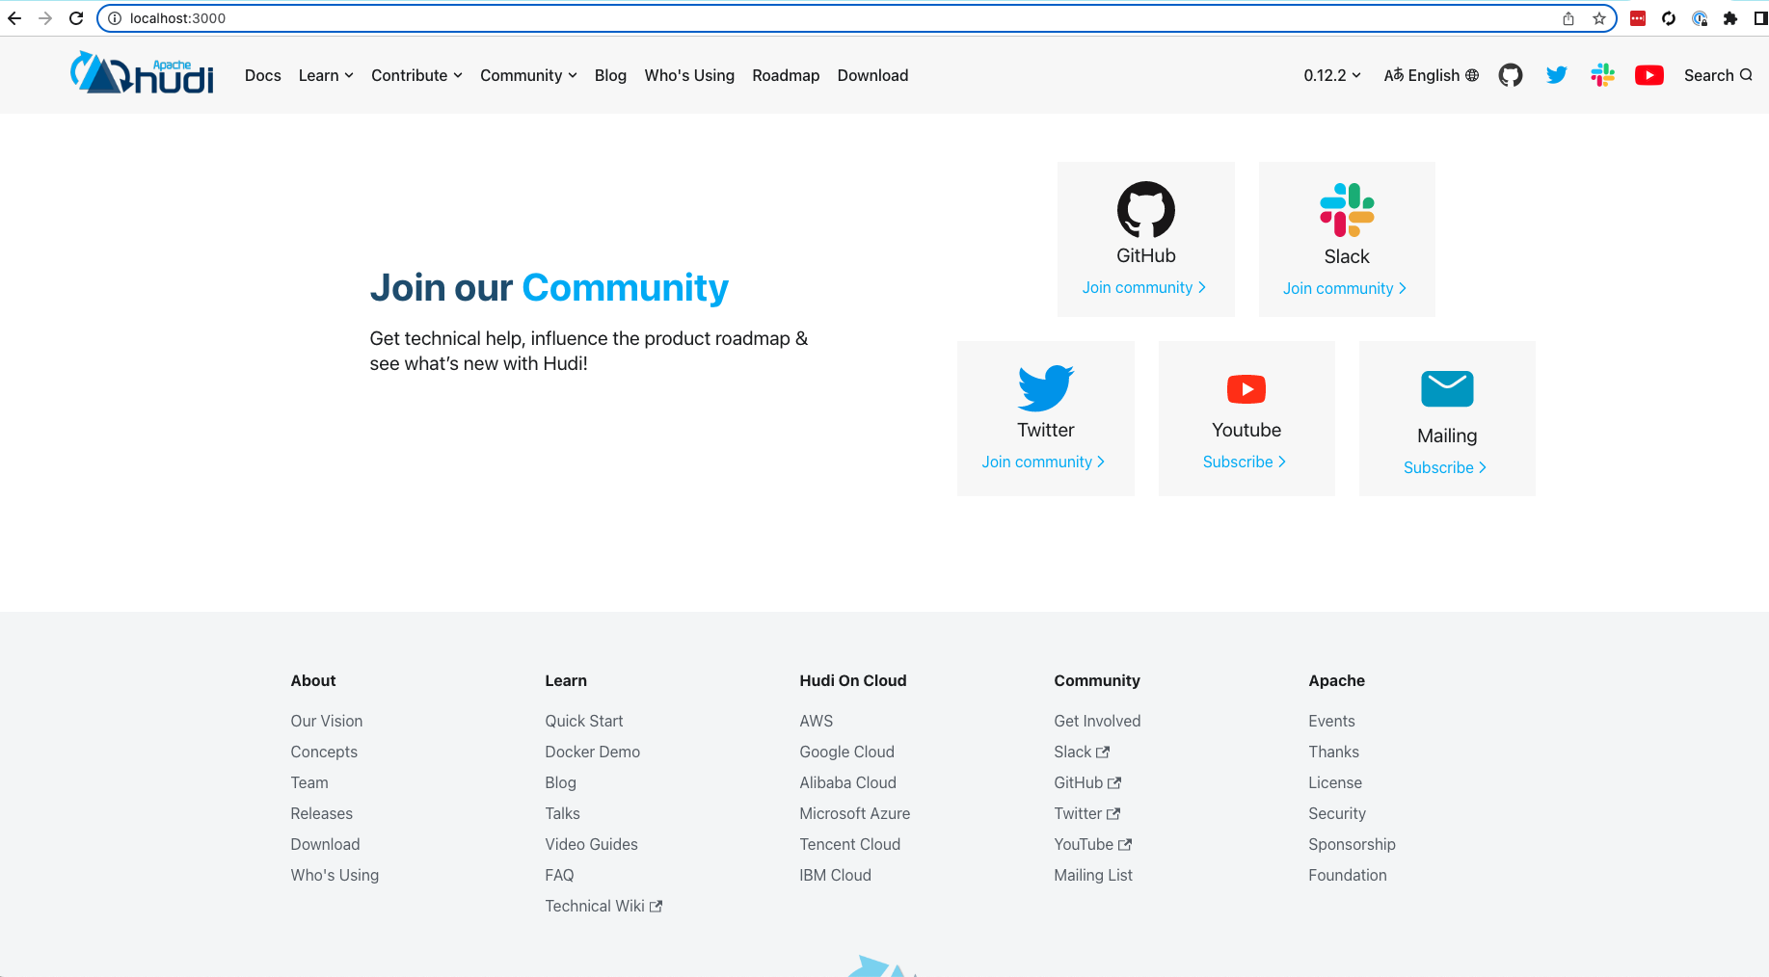The image size is (1769, 977).
Task: Open the English language selector
Action: pos(1432,75)
